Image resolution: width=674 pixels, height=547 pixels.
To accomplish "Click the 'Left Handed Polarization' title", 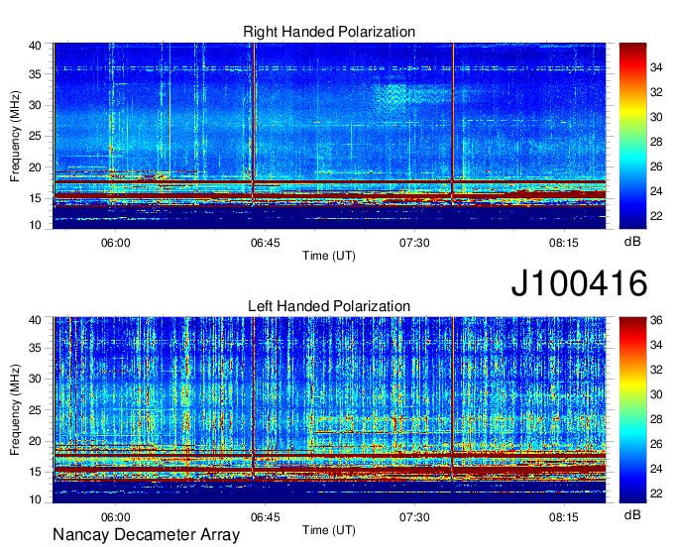I will coord(329,306).
